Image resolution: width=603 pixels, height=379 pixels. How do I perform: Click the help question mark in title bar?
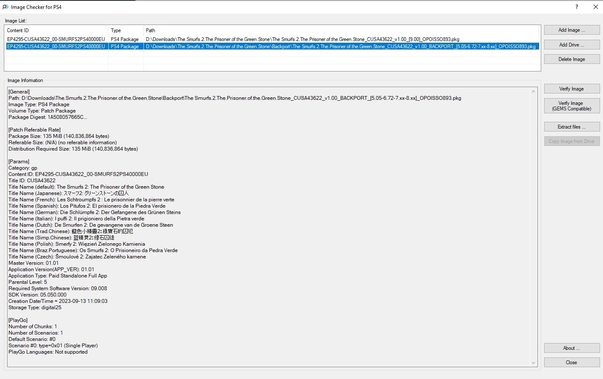pyautogui.click(x=576, y=7)
